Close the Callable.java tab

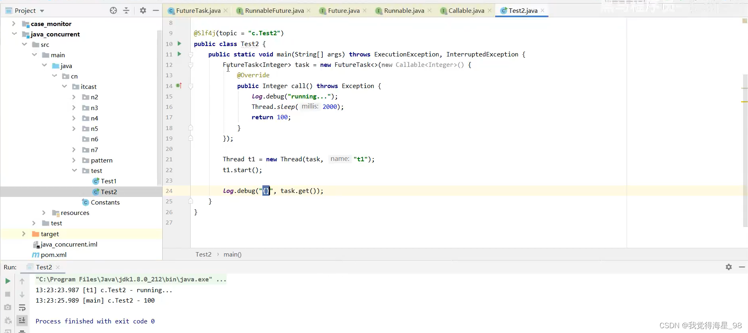coord(490,10)
